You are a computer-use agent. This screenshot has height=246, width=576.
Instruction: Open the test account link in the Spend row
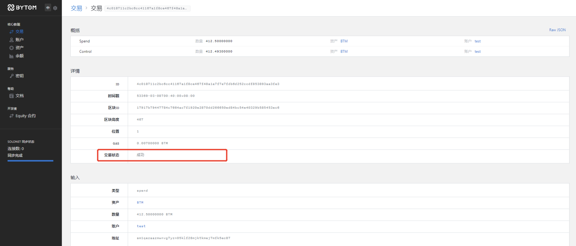tap(478, 41)
